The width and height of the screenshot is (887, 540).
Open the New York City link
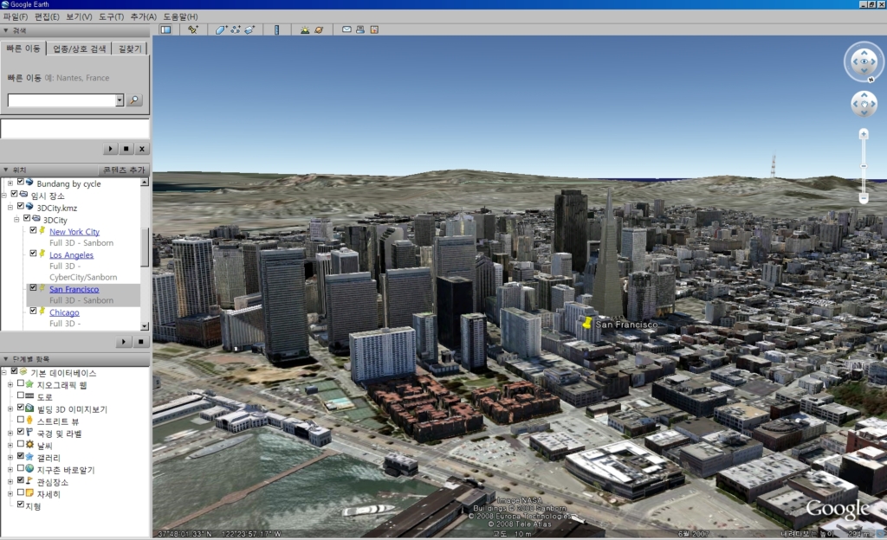point(74,232)
